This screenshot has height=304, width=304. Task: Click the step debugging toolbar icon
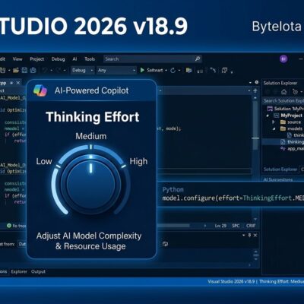(213, 70)
